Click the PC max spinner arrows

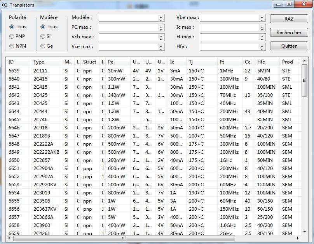pos(161,27)
